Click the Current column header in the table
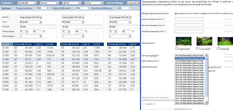233x110 pixels. pyautogui.click(x=7, y=44)
